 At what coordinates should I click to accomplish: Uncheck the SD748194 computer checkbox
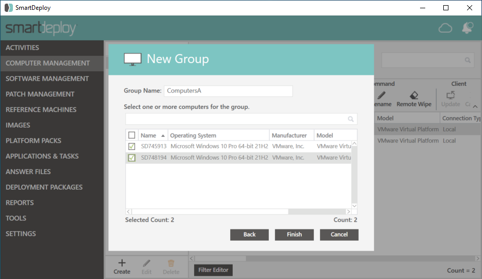click(x=132, y=158)
